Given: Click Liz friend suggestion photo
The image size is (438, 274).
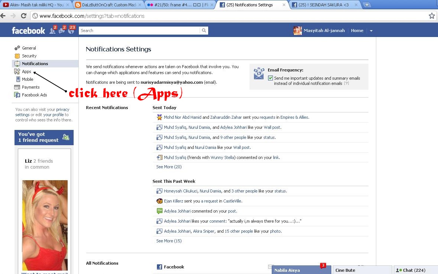Looking at the screenshot, I should pos(45,225).
